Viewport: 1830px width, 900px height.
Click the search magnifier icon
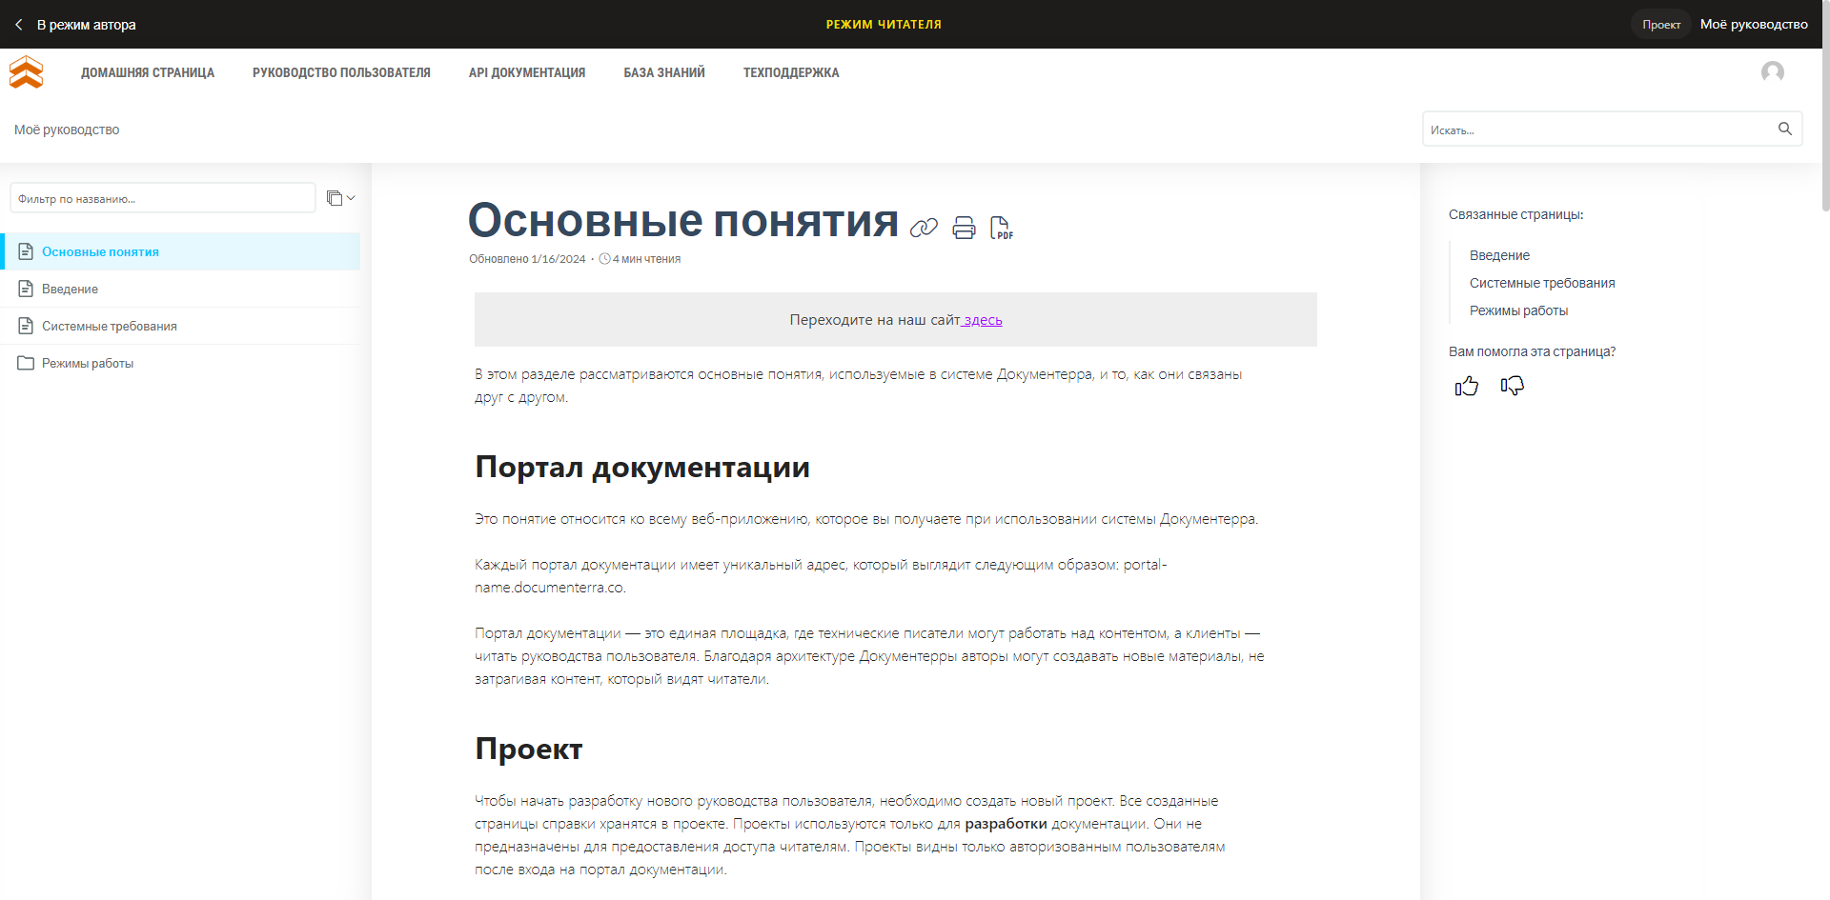[1784, 129]
